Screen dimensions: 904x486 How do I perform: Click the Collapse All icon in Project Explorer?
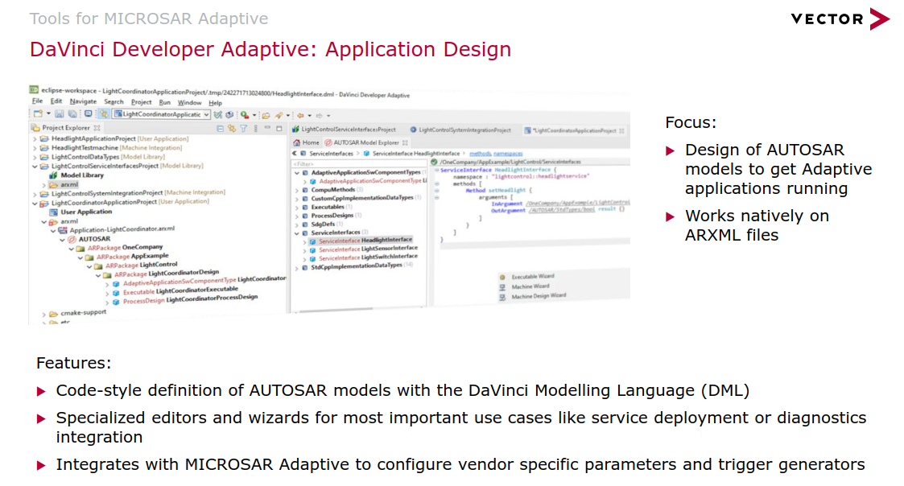pos(221,129)
